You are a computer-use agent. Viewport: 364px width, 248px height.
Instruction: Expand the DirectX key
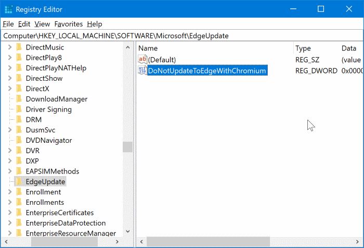pyautogui.click(x=10, y=89)
